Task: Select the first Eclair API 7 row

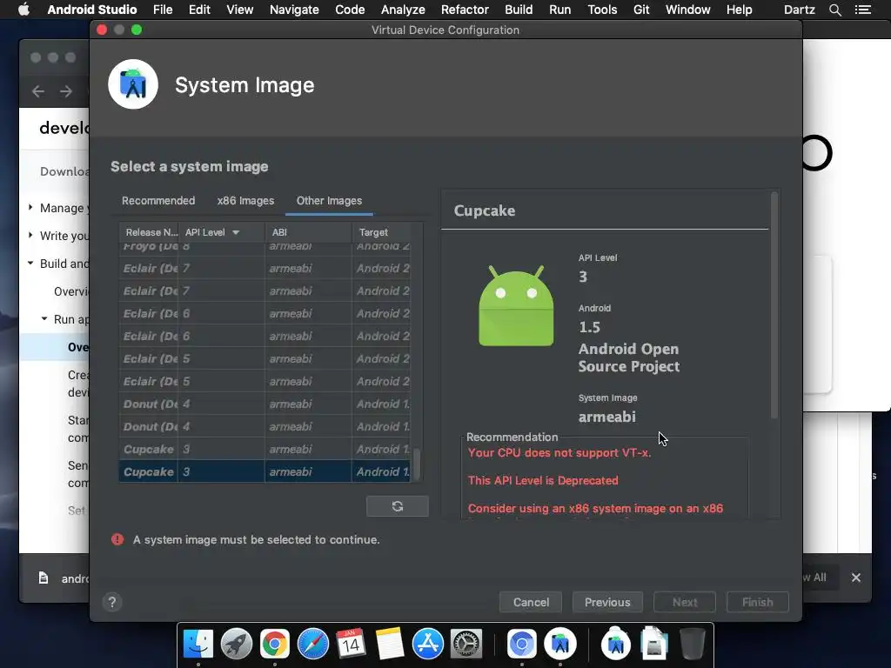Action: pyautogui.click(x=265, y=268)
